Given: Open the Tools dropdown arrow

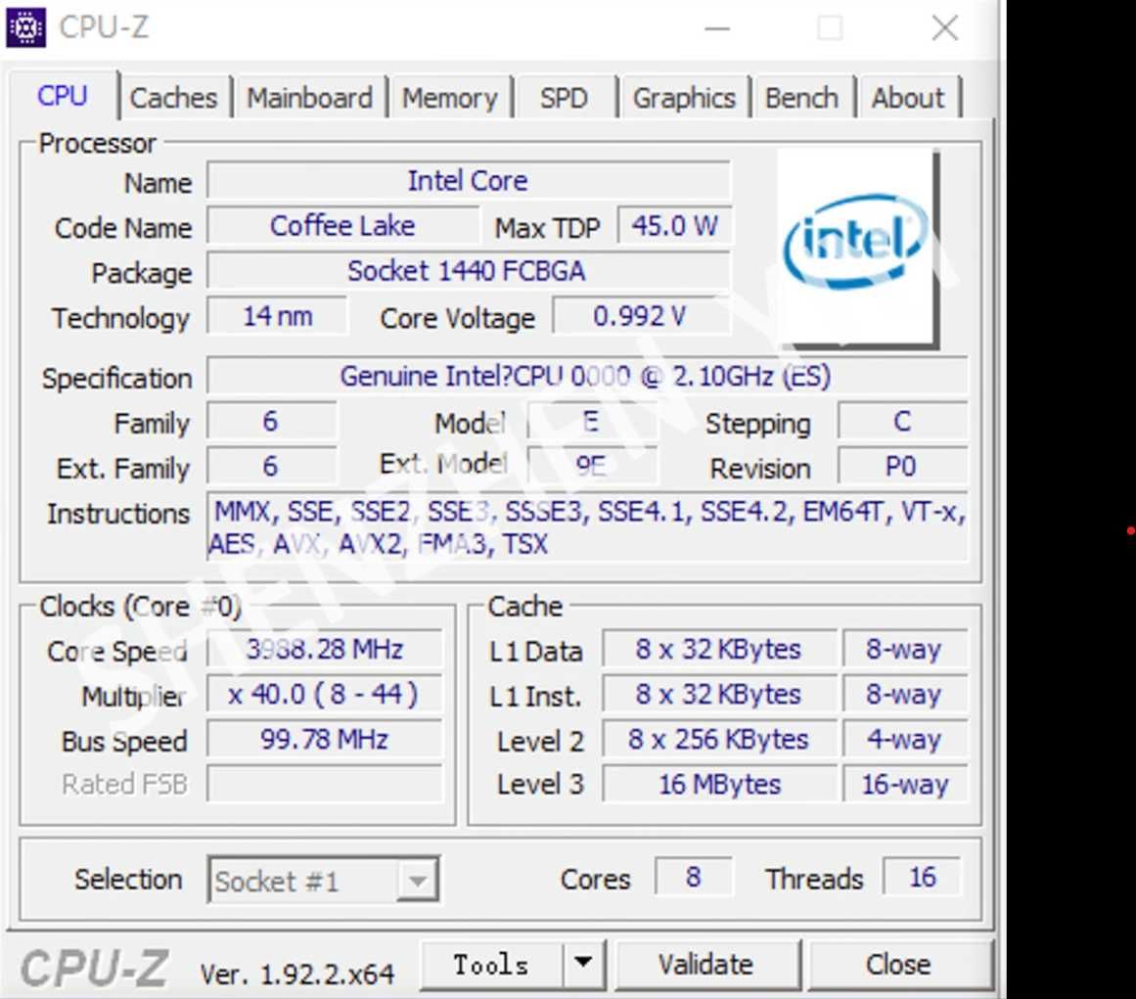Looking at the screenshot, I should coord(583,964).
